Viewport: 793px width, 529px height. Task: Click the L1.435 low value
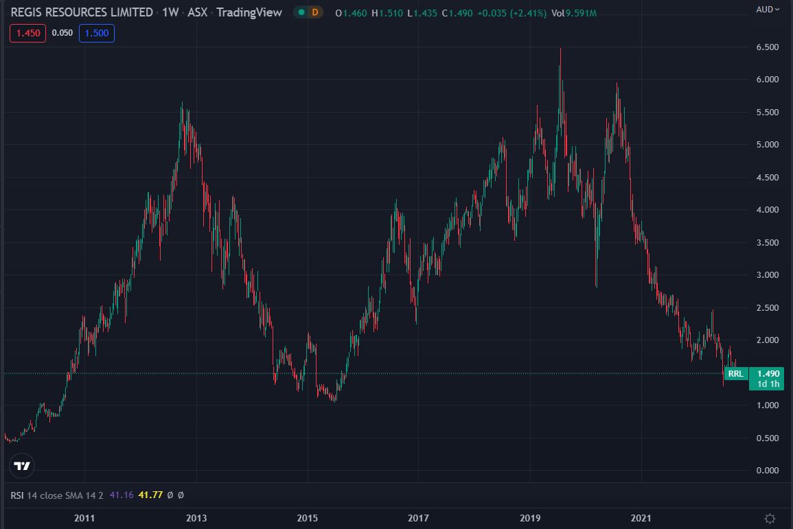tap(422, 13)
